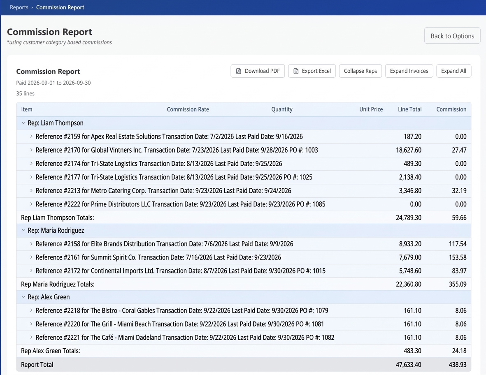Image resolution: width=486 pixels, height=375 pixels.
Task: Click the Expand All button
Action: [453, 71]
